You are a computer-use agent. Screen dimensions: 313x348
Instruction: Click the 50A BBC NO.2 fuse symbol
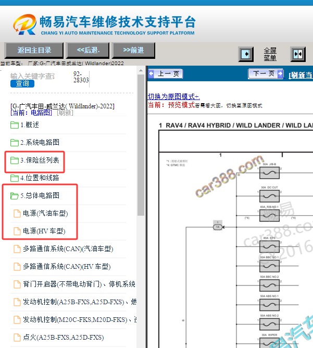click(x=270, y=285)
